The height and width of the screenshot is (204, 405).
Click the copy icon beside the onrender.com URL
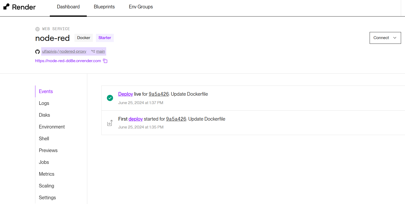(x=105, y=61)
